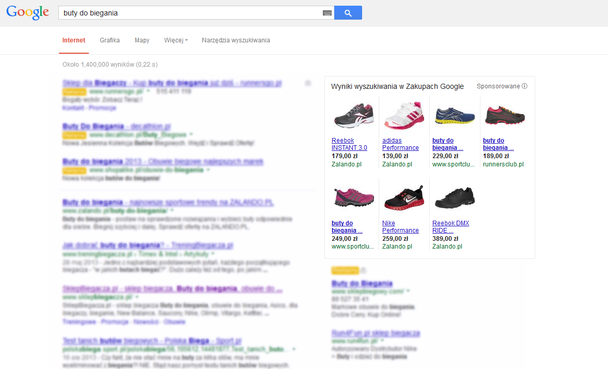This screenshot has height=369, width=608.
Task: Click the '139,00 zł' price
Action: coord(395,156)
